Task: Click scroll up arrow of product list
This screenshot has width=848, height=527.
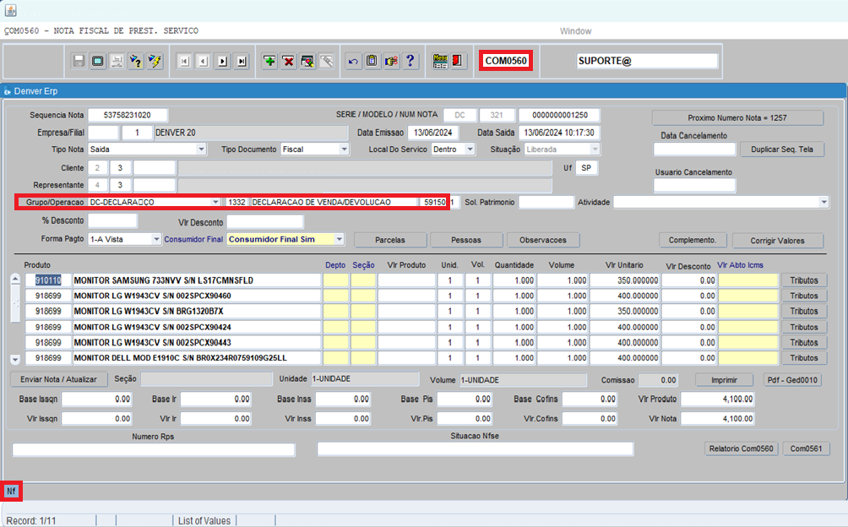Action: pos(15,280)
